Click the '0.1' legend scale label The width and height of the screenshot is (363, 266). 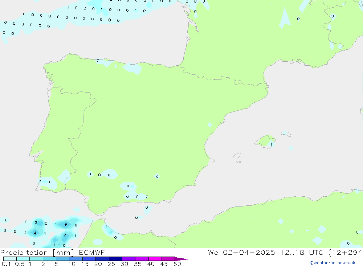click(x=6, y=264)
